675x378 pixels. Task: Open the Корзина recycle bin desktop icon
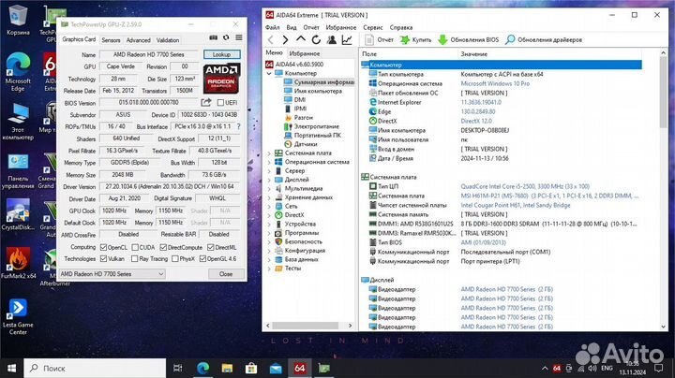18,21
